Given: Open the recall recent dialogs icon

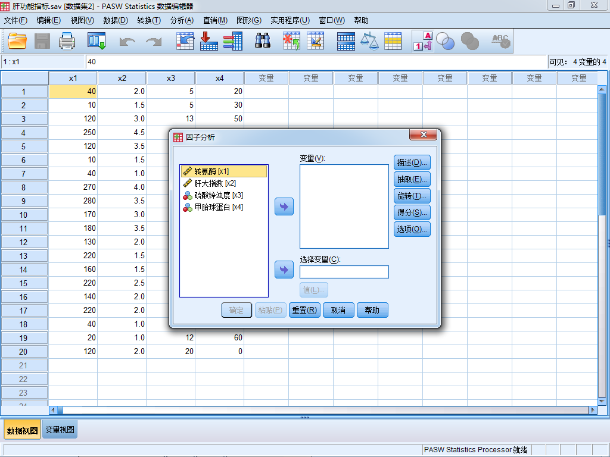Looking at the screenshot, I should point(97,41).
